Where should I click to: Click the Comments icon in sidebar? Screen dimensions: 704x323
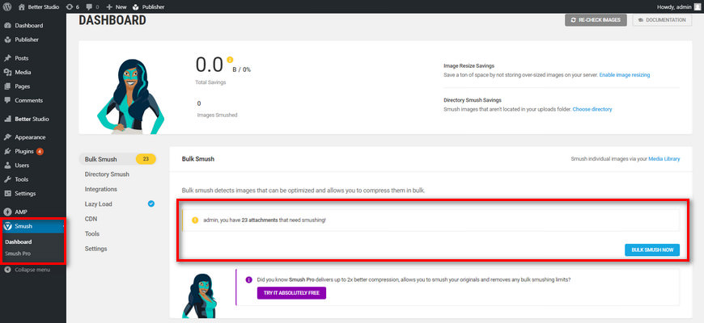pyautogui.click(x=7, y=100)
